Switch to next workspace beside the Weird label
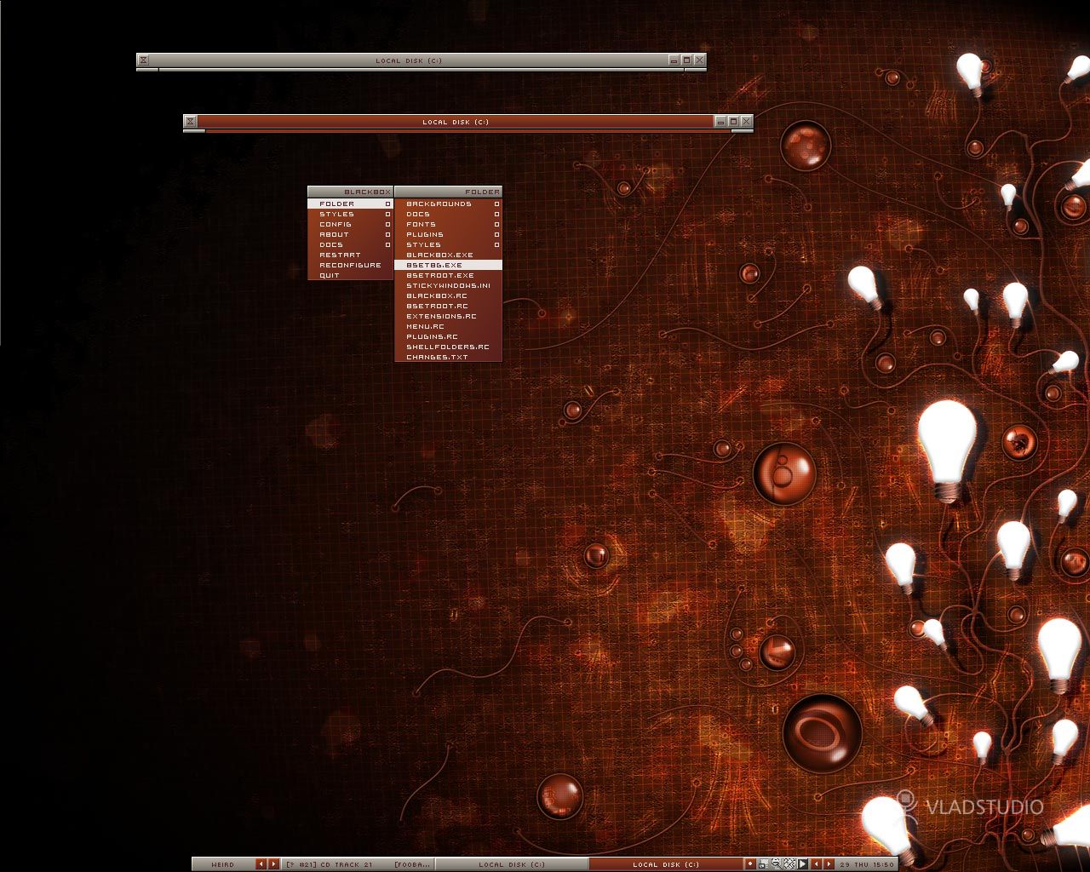Viewport: 1090px width, 872px height. 273,864
